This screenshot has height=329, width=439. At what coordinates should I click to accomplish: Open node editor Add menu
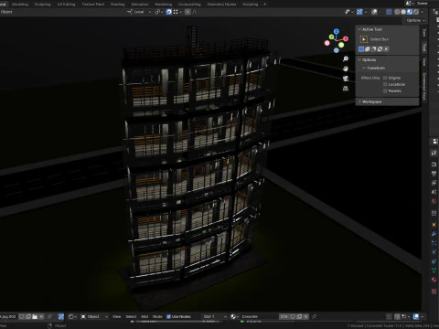145,317
